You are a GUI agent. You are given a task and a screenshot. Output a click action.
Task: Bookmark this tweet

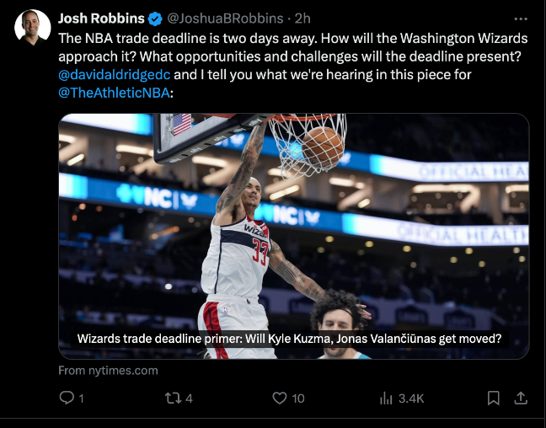pyautogui.click(x=494, y=398)
